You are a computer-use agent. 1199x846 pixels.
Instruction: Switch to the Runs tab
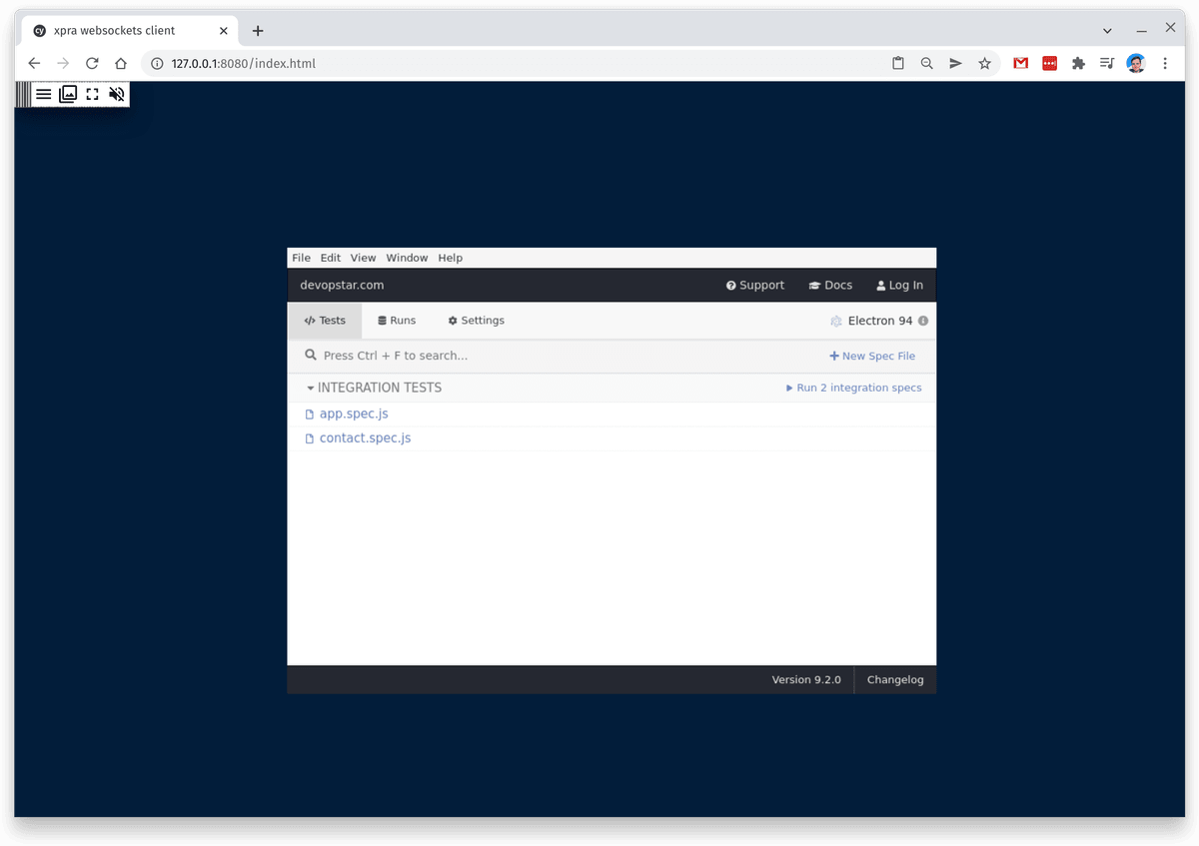[397, 320]
